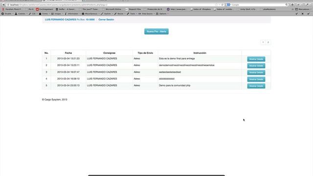Click the X icon on the developer toolbar

302,14
